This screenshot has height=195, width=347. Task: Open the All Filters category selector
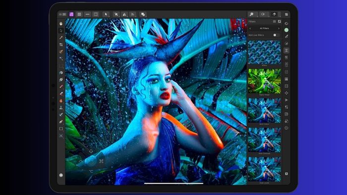264,29
